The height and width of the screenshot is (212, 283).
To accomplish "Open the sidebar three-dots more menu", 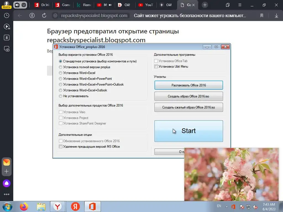I will pyautogui.click(x=7, y=194).
